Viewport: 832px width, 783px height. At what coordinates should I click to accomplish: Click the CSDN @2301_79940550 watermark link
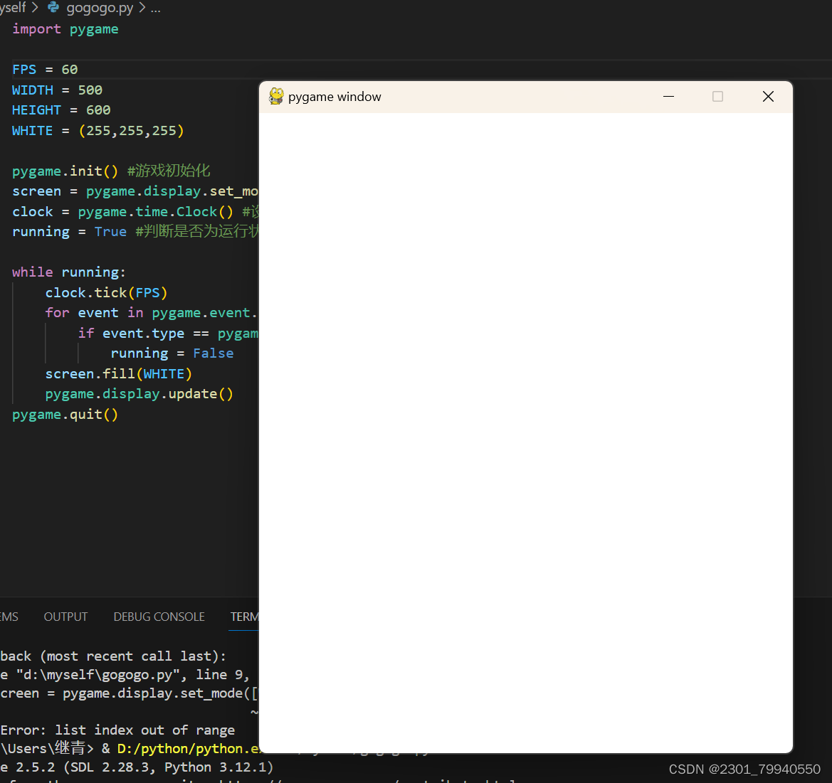click(x=744, y=769)
